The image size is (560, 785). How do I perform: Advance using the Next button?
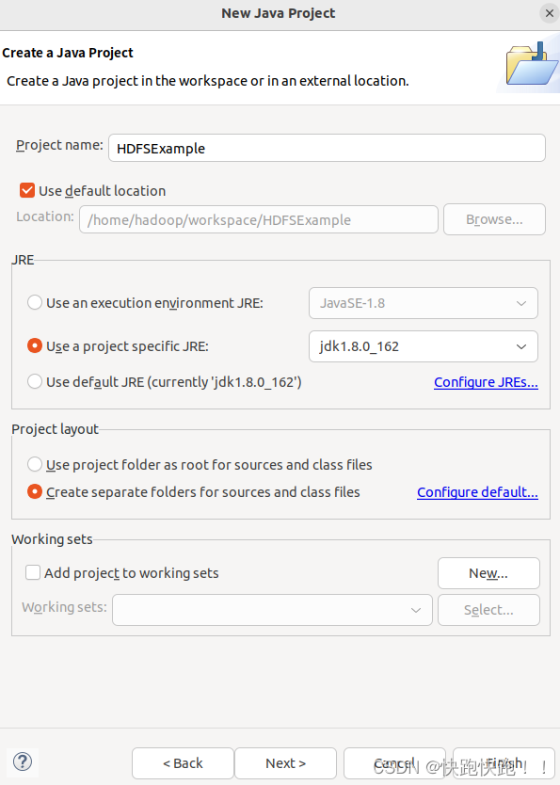(x=285, y=762)
